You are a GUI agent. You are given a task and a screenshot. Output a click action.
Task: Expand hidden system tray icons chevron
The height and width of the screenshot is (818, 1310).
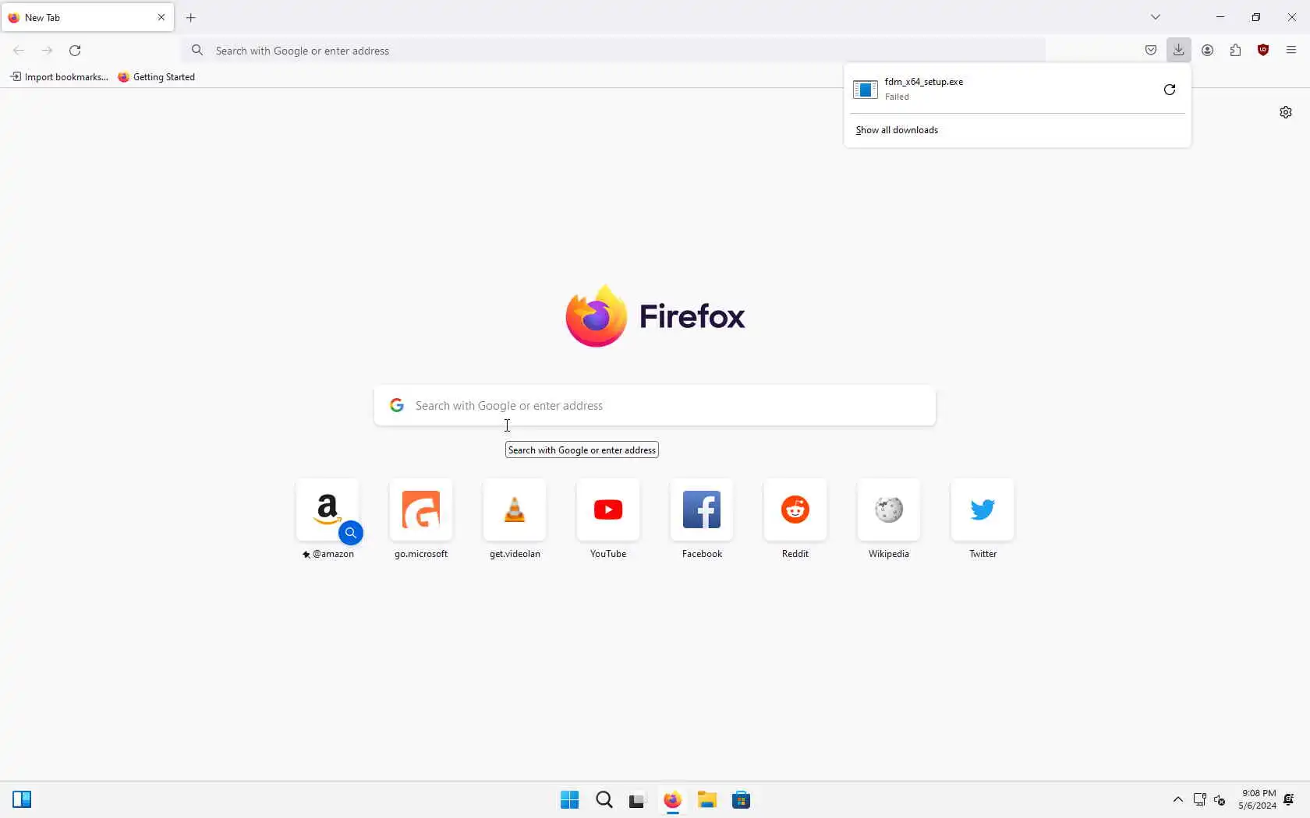[1177, 800]
